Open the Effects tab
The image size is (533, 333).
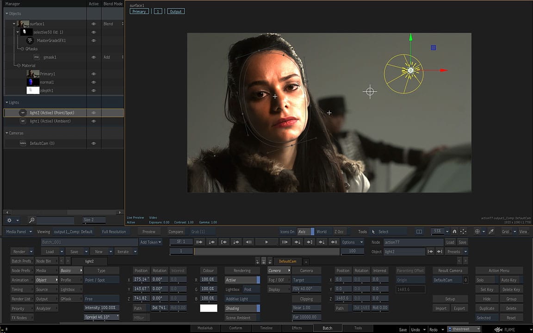tap(297, 328)
